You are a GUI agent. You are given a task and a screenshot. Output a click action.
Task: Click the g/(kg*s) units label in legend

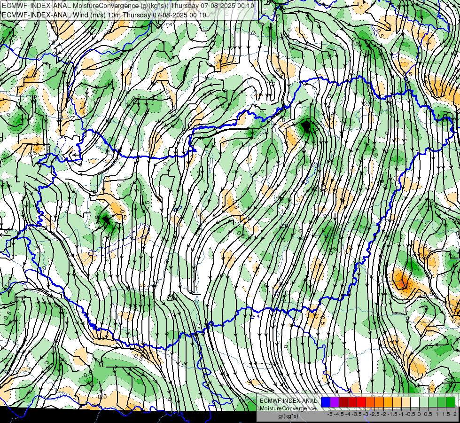[x=288, y=416]
